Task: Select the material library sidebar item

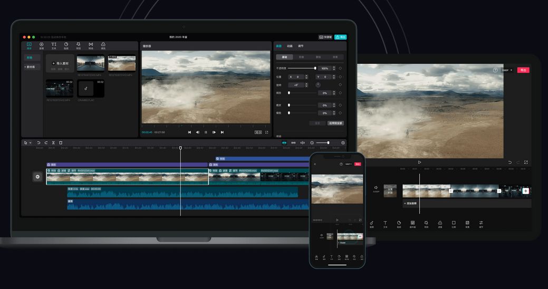Action: (x=32, y=67)
